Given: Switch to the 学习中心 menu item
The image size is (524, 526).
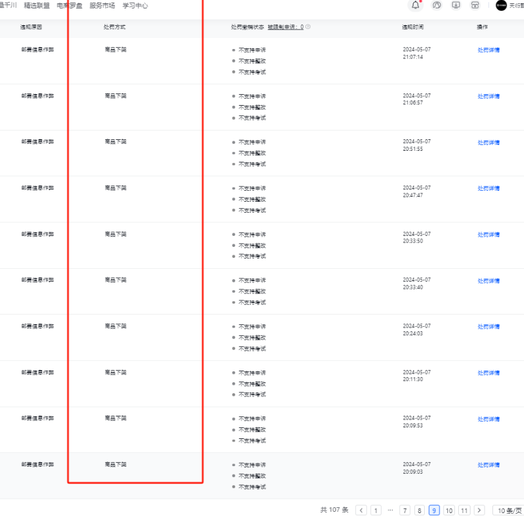Looking at the screenshot, I should [x=135, y=5].
